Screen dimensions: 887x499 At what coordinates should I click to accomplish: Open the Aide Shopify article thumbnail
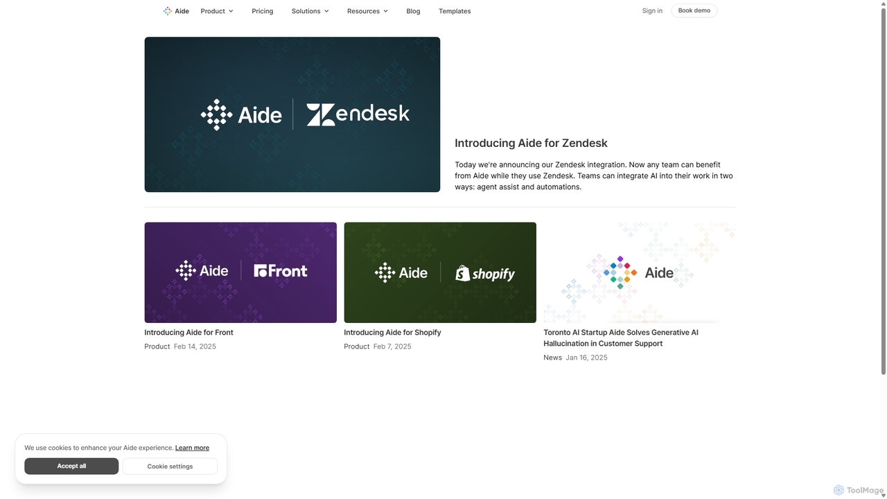(440, 272)
